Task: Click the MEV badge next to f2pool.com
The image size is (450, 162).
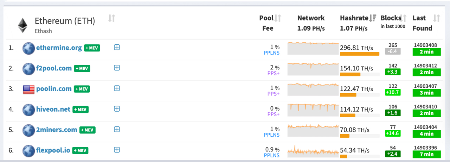Action: (x=82, y=68)
